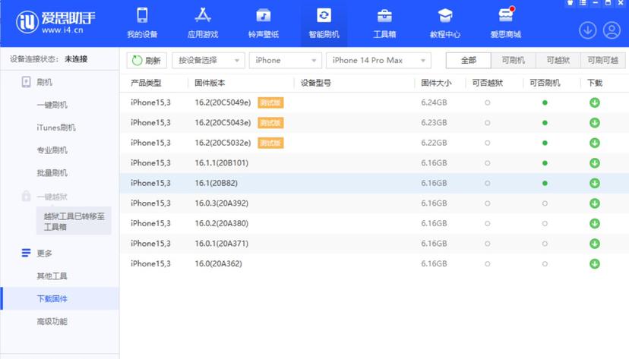This screenshot has width=629, height=359.
Task: Click the i4.cn logo
Action: click(55, 22)
